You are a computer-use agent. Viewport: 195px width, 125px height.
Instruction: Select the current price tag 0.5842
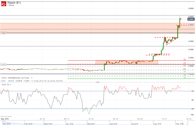point(191,19)
